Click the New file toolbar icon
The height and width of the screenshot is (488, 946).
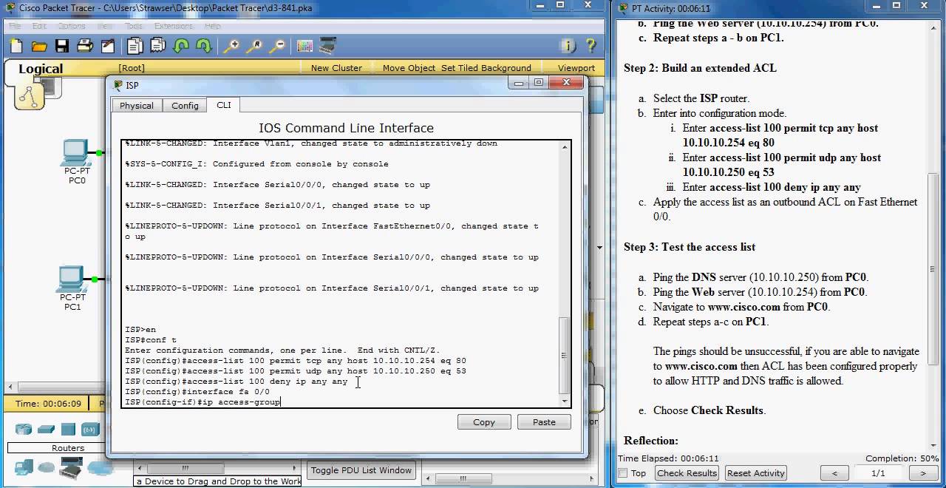pyautogui.click(x=18, y=46)
